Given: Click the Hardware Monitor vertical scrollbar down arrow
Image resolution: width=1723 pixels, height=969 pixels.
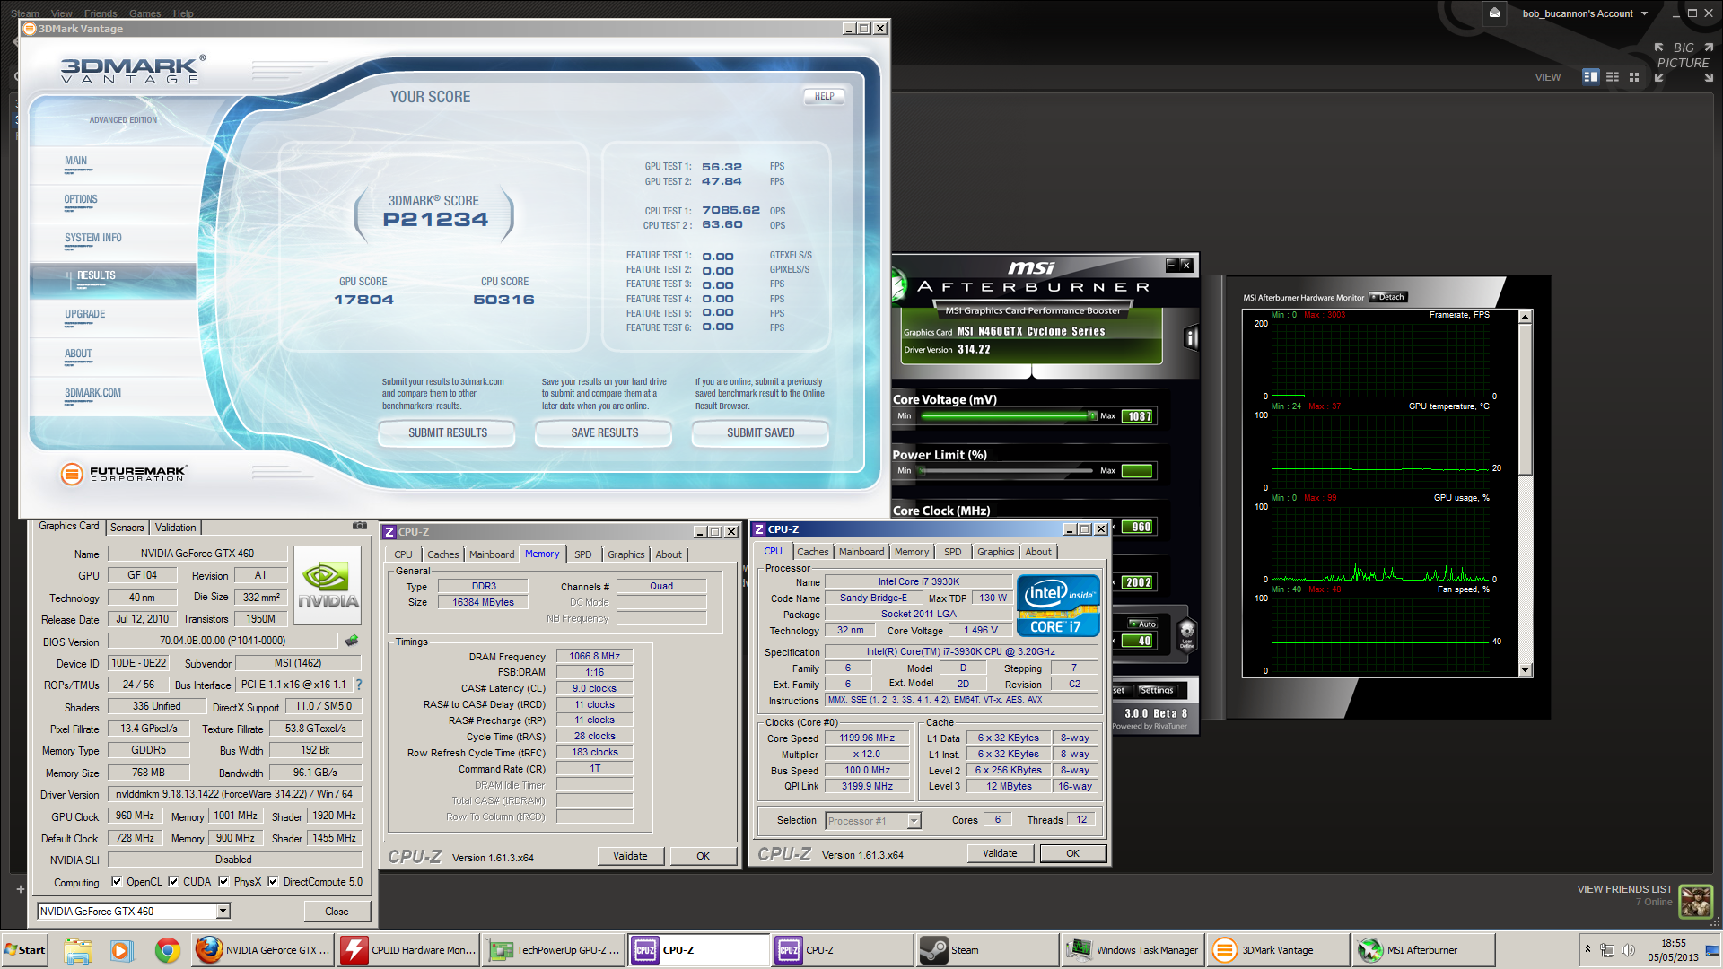Looking at the screenshot, I should [1525, 670].
